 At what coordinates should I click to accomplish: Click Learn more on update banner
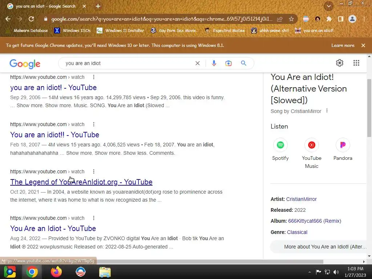343,45
